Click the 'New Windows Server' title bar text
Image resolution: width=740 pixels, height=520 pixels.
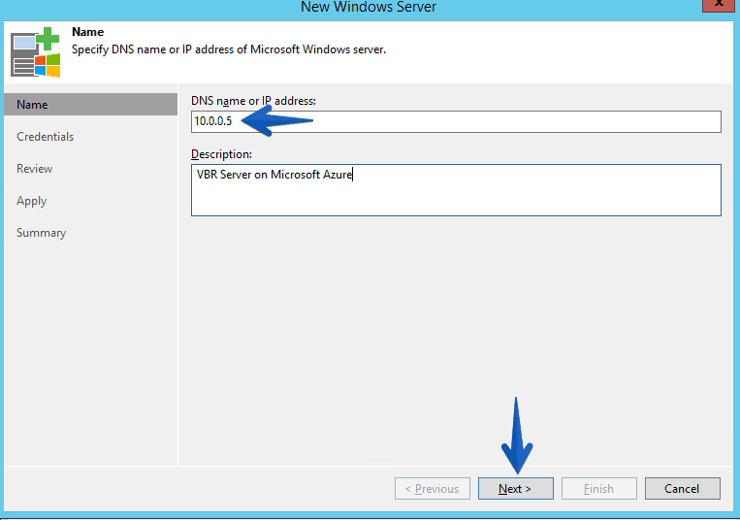[369, 7]
